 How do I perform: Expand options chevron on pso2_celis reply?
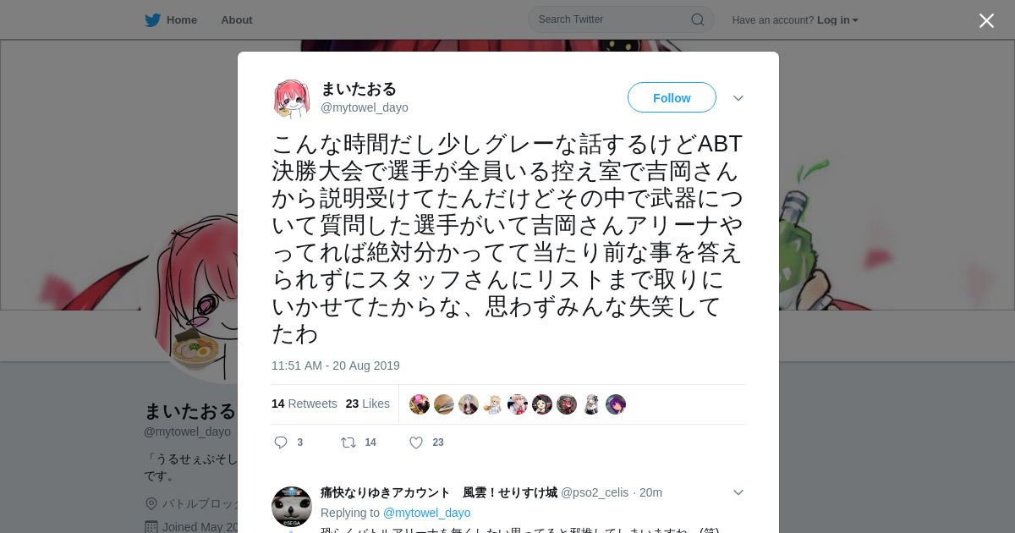pos(738,492)
